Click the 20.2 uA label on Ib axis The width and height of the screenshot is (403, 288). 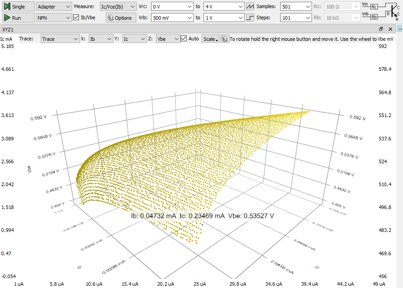pos(165,284)
